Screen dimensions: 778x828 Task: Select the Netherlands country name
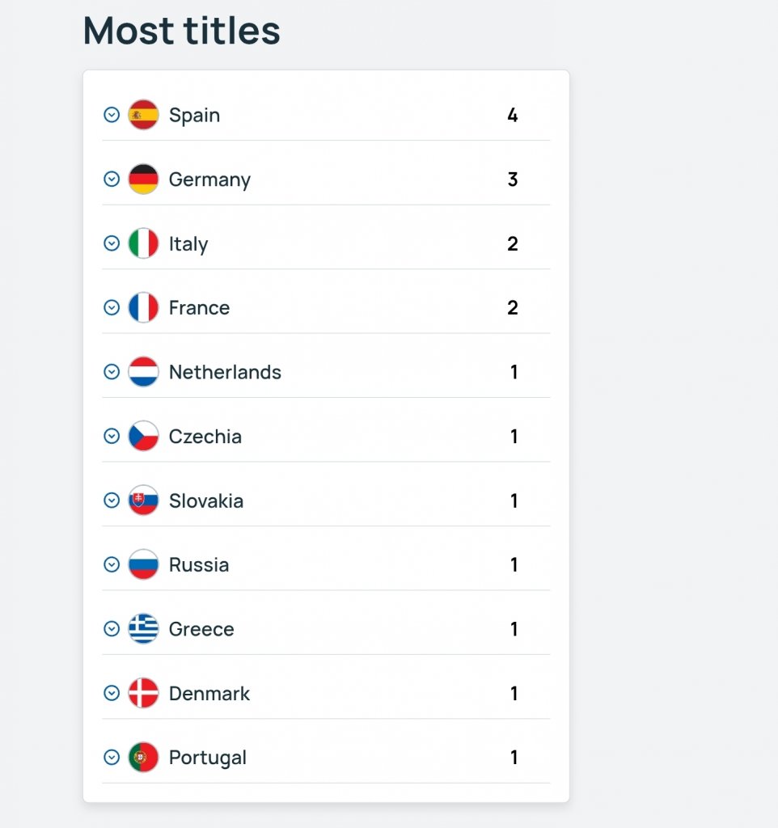point(225,372)
